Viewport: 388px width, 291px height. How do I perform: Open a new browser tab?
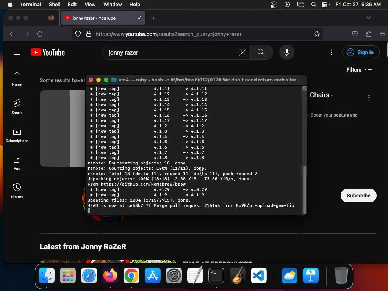pyautogui.click(x=153, y=18)
